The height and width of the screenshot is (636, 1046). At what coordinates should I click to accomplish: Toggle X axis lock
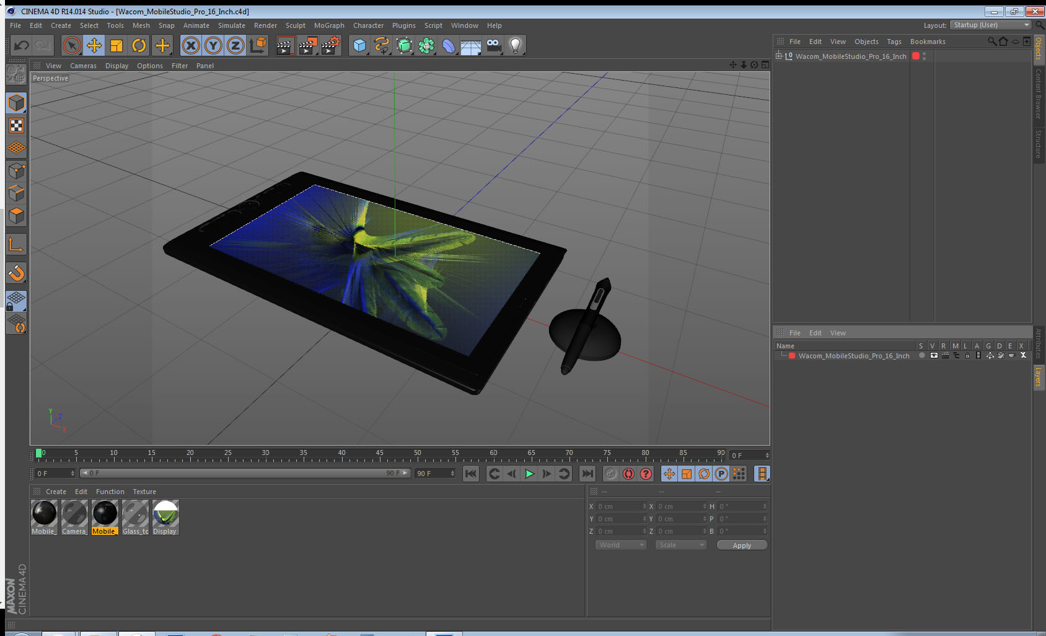(x=191, y=45)
